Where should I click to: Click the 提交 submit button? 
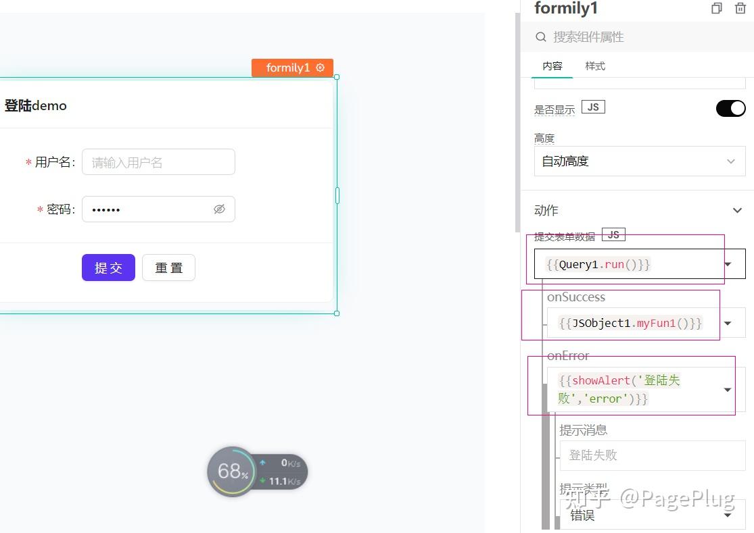pos(108,268)
